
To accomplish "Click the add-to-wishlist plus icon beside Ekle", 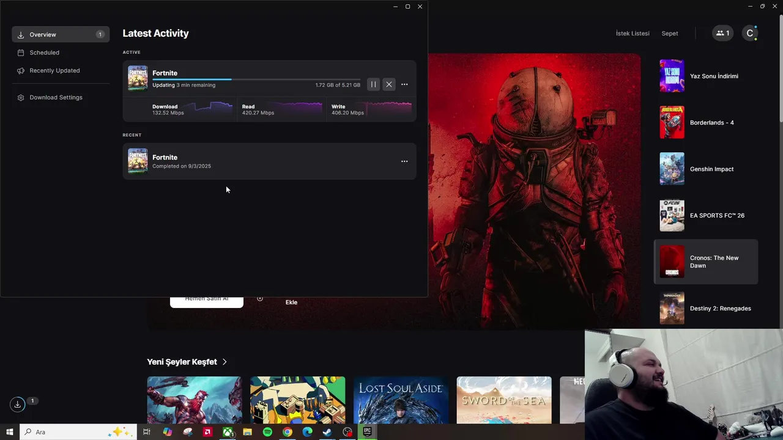I will pyautogui.click(x=260, y=299).
